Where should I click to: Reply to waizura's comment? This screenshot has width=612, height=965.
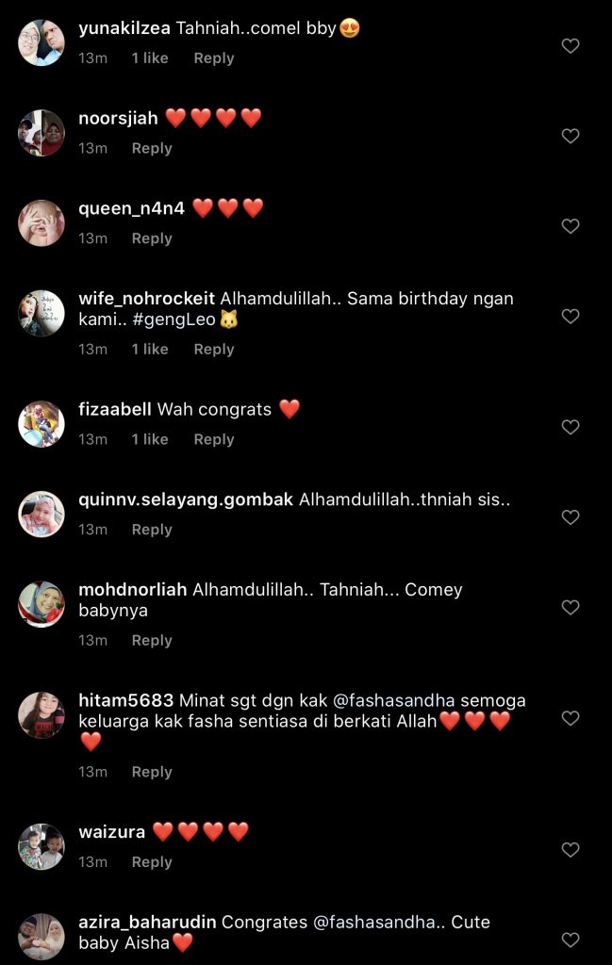[152, 862]
